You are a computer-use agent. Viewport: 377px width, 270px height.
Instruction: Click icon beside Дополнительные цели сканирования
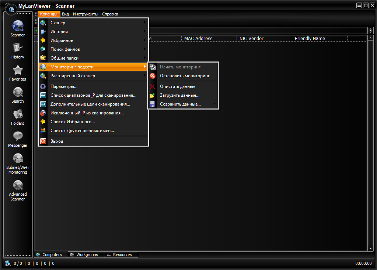(43, 104)
